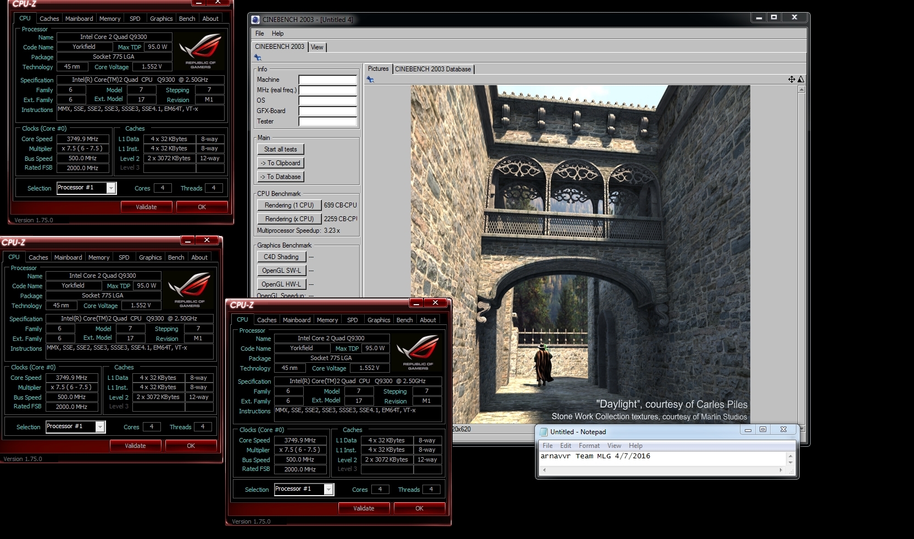The image size is (914, 539).
Task: Click the GFX-Board input field
Action: (x=327, y=111)
